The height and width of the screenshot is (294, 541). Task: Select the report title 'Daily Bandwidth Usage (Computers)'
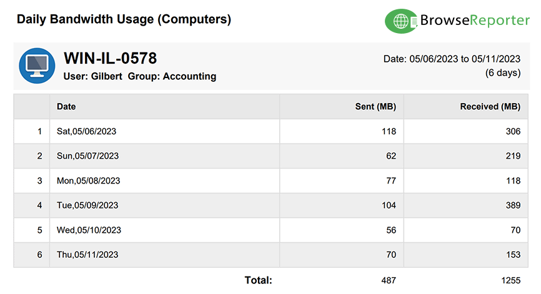(x=124, y=19)
